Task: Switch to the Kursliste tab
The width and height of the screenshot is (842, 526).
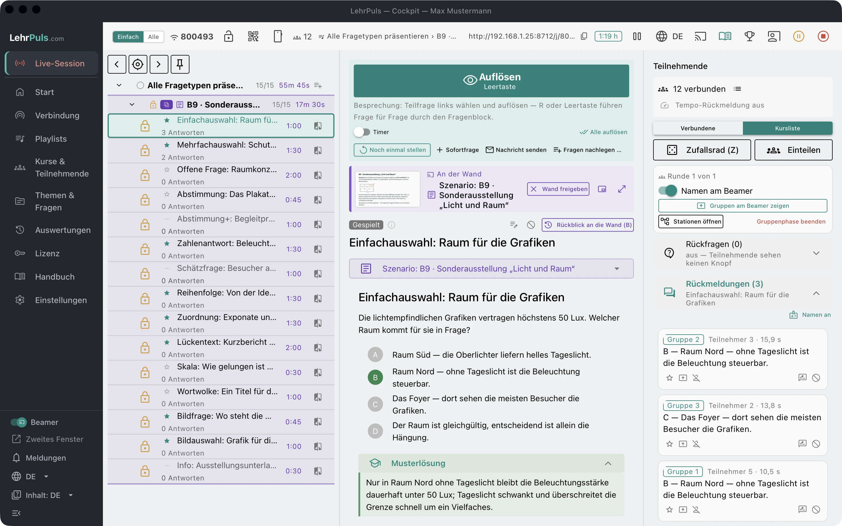Action: tap(787, 128)
